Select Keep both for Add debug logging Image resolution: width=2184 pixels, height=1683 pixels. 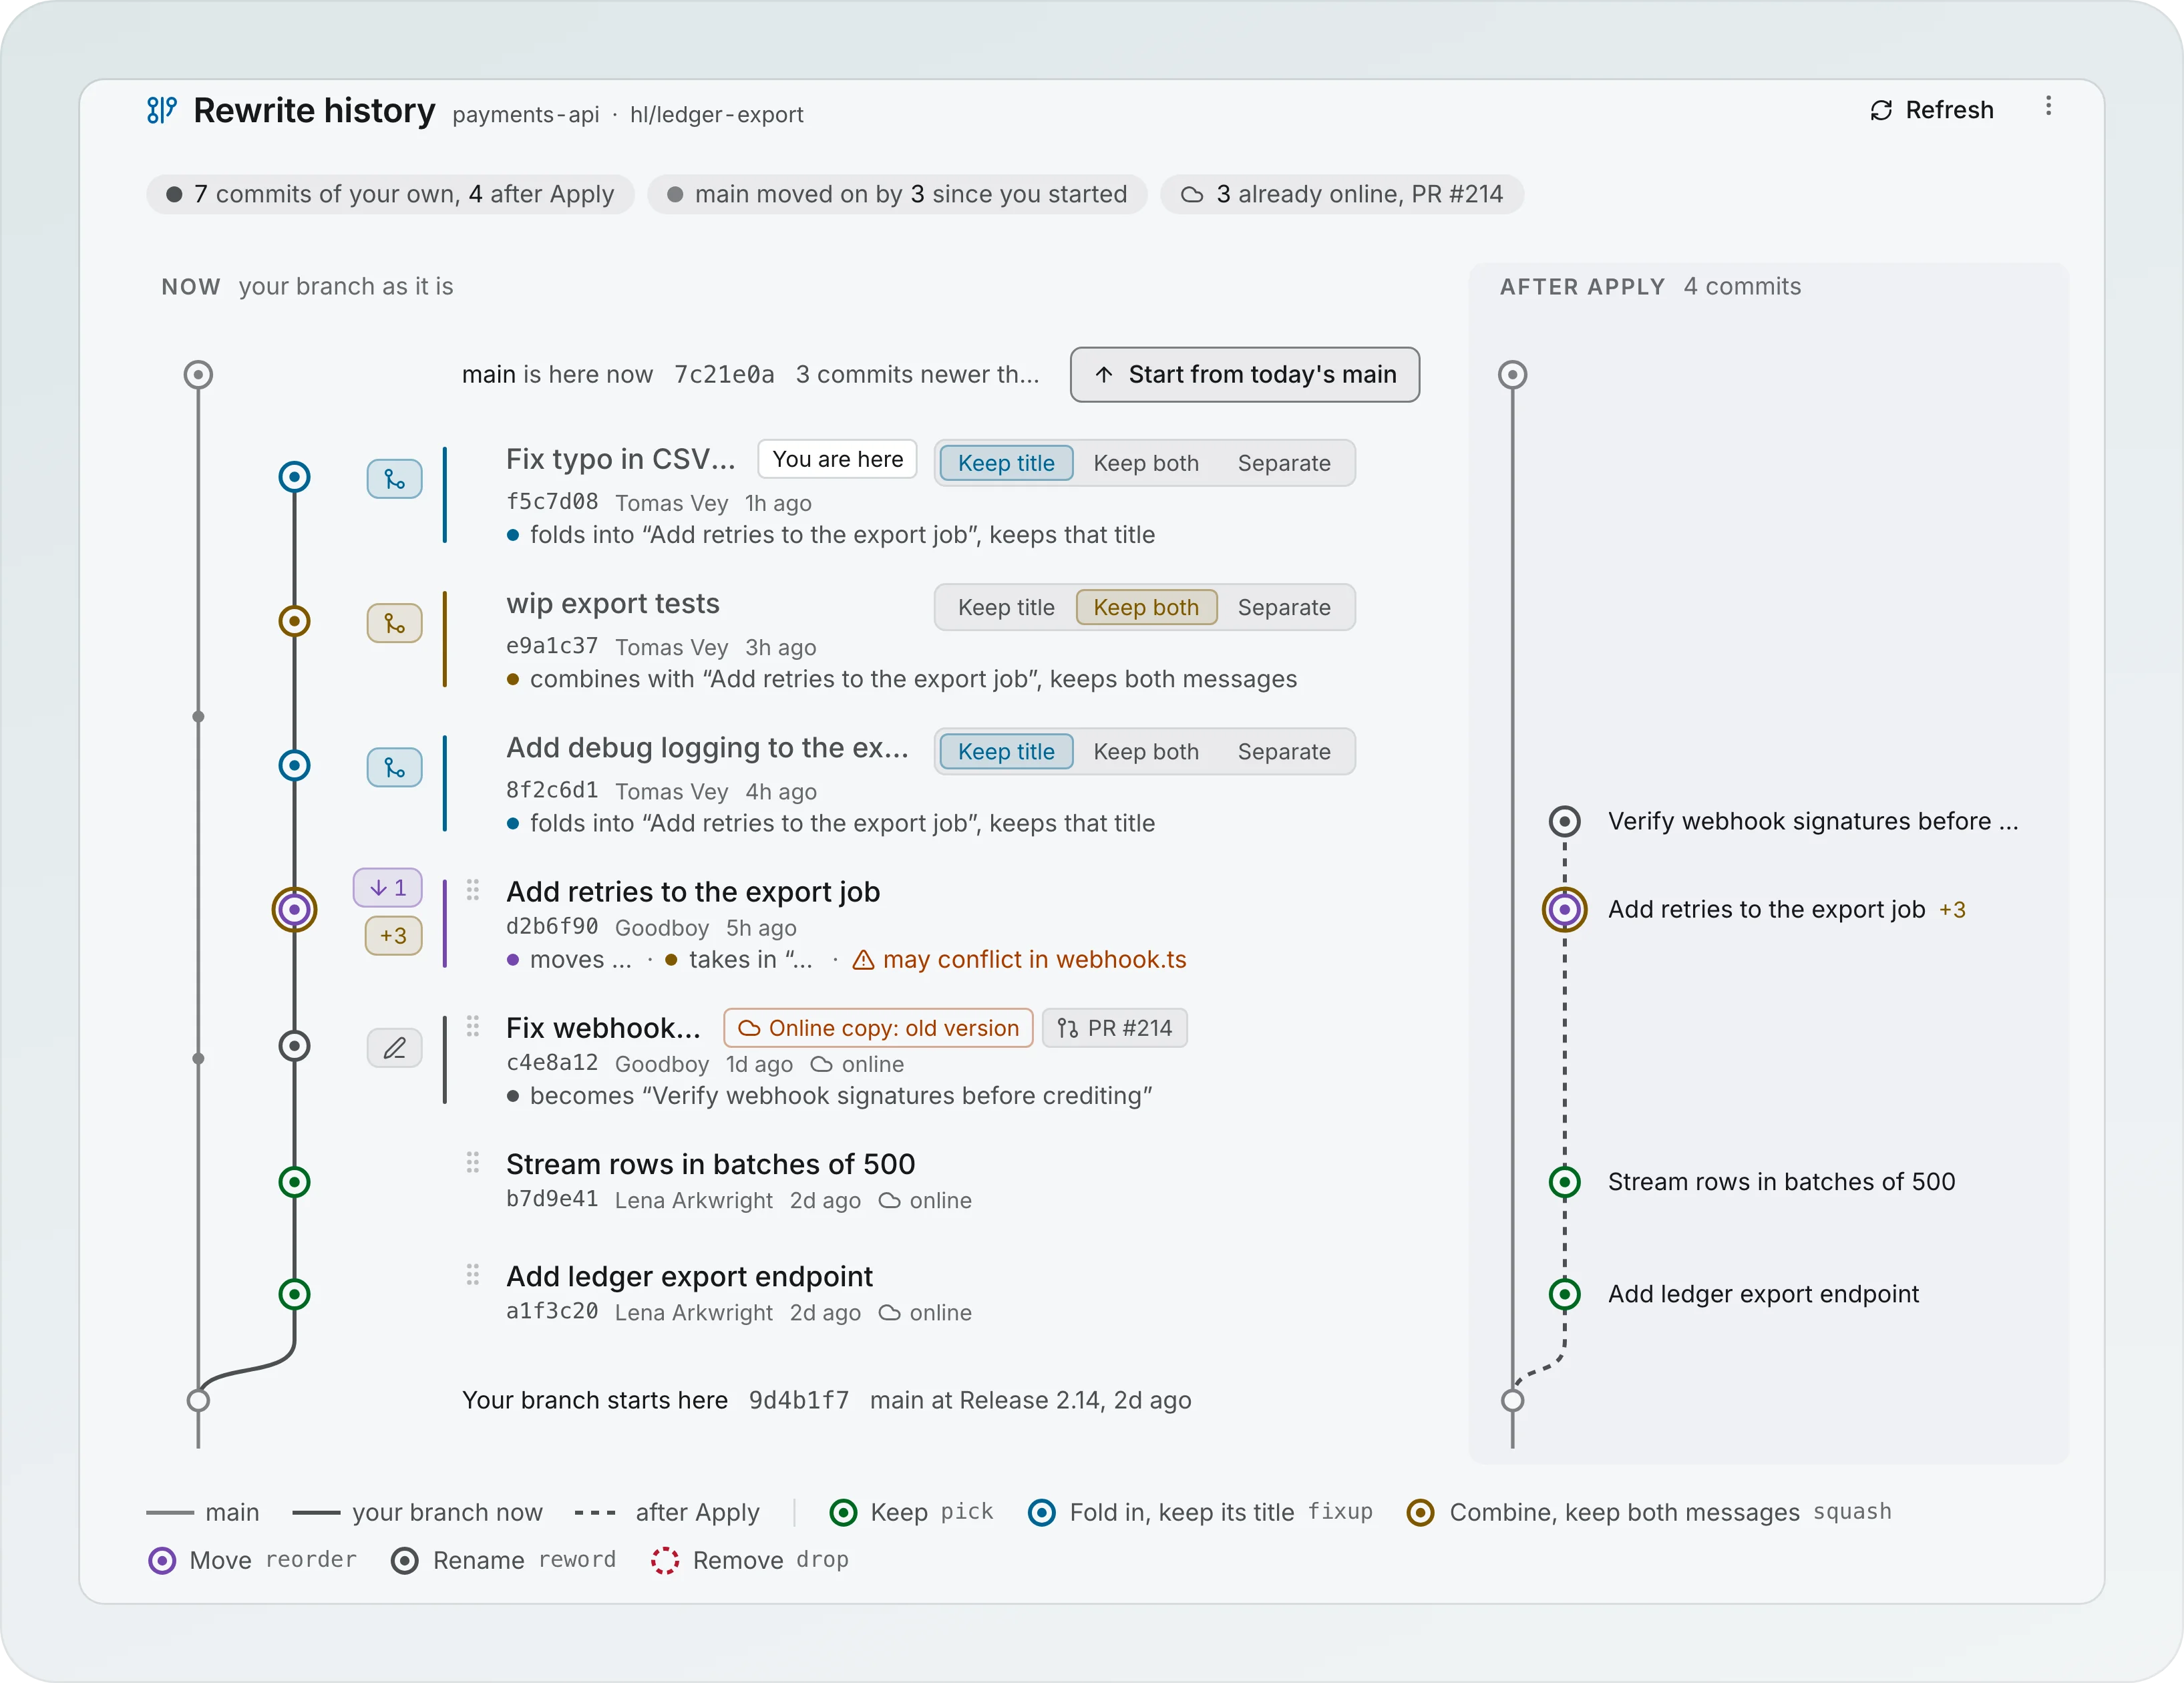[1146, 751]
